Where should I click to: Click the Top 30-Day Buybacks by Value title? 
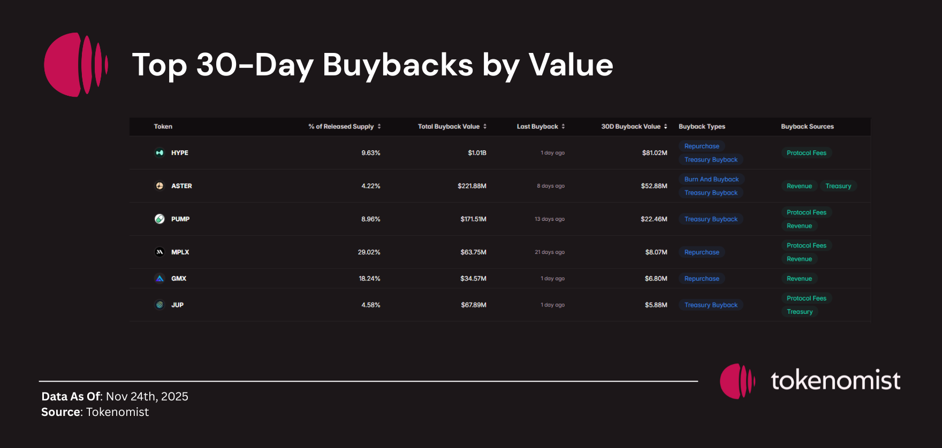tap(373, 65)
